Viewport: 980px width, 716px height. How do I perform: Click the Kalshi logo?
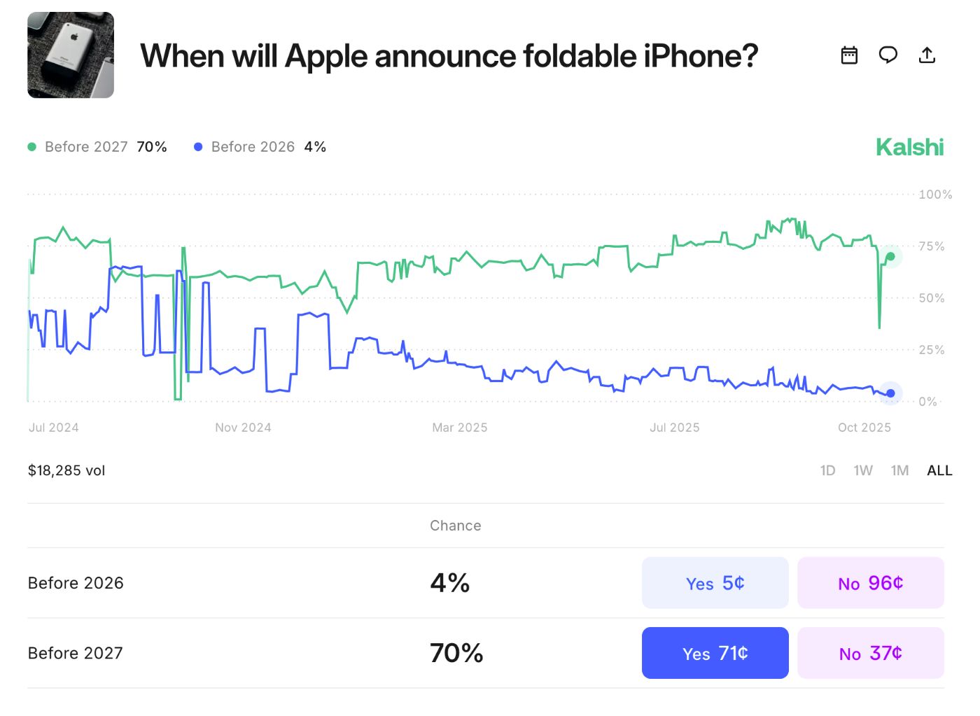pos(909,147)
